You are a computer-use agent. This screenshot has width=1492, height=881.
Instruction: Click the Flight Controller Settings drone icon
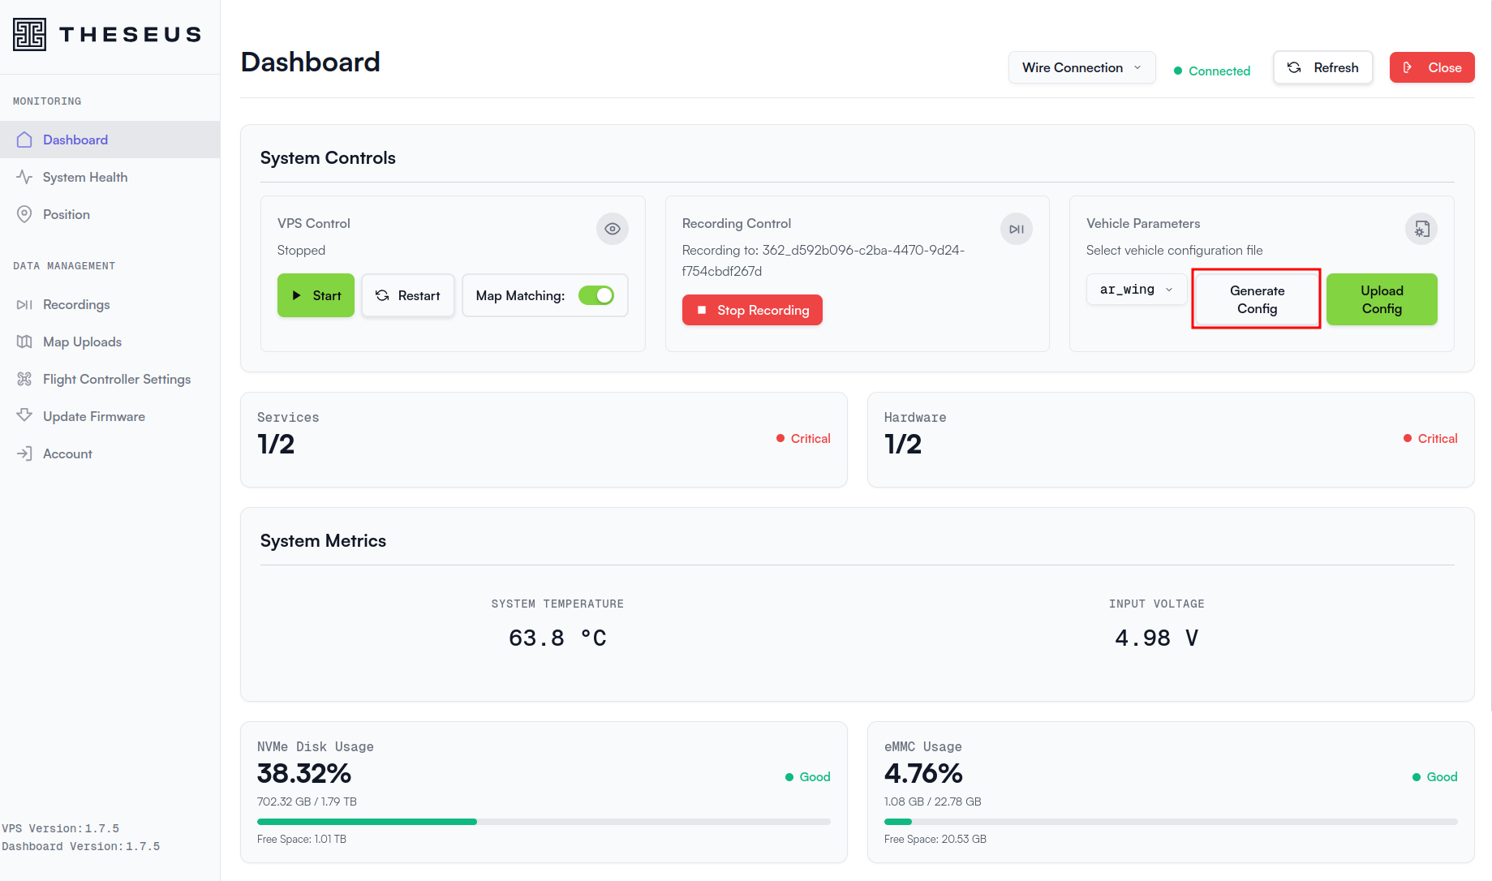point(24,379)
